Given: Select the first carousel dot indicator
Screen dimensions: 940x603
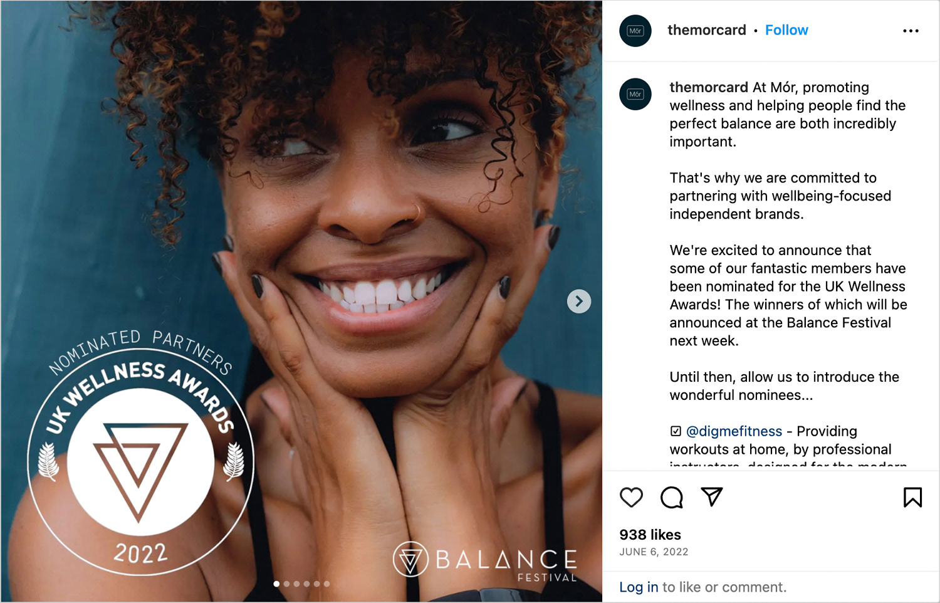Looking at the screenshot, I should point(276,584).
